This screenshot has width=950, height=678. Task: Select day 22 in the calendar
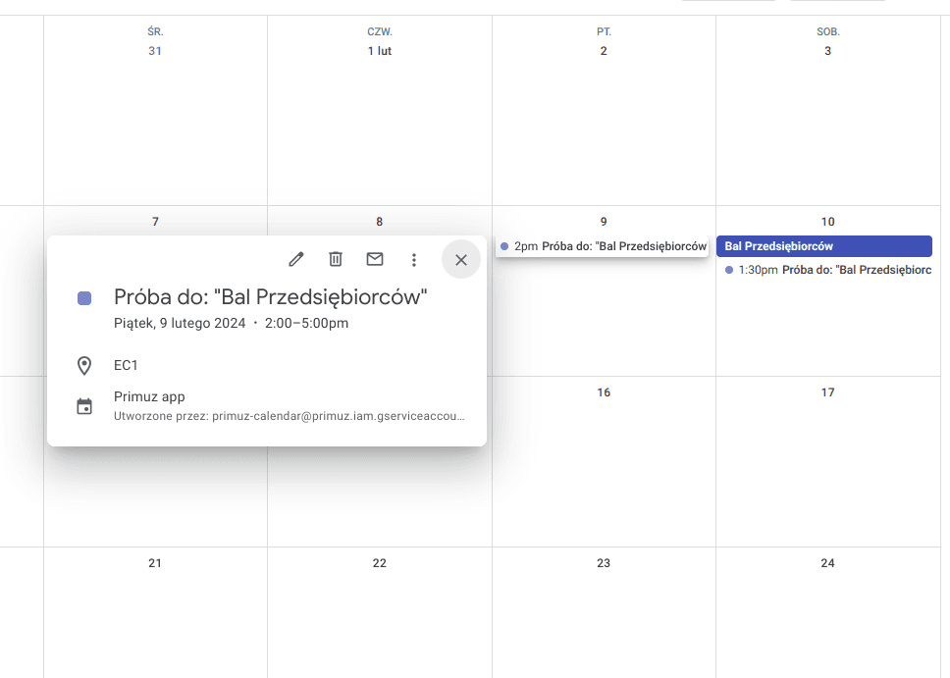pos(379,563)
